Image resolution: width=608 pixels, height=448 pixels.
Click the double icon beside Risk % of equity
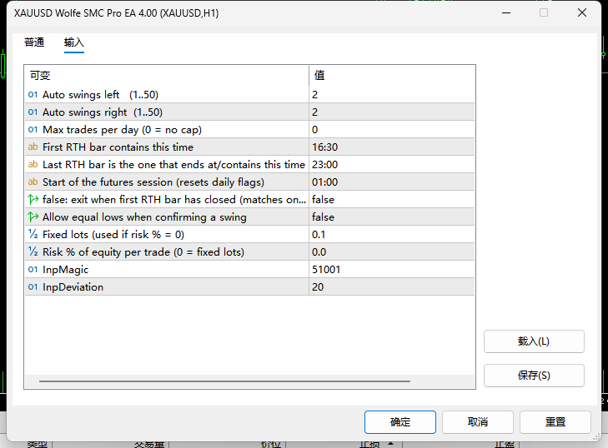click(x=33, y=251)
